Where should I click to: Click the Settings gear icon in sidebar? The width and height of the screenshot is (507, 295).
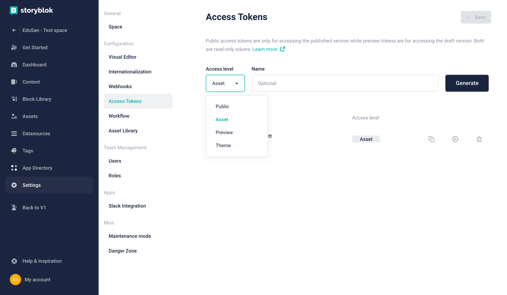(x=14, y=185)
